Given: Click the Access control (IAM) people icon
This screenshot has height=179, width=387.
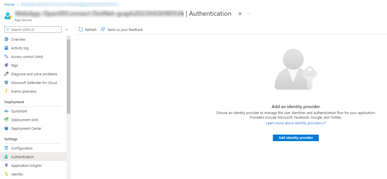Looking at the screenshot, I should [x=7, y=57].
